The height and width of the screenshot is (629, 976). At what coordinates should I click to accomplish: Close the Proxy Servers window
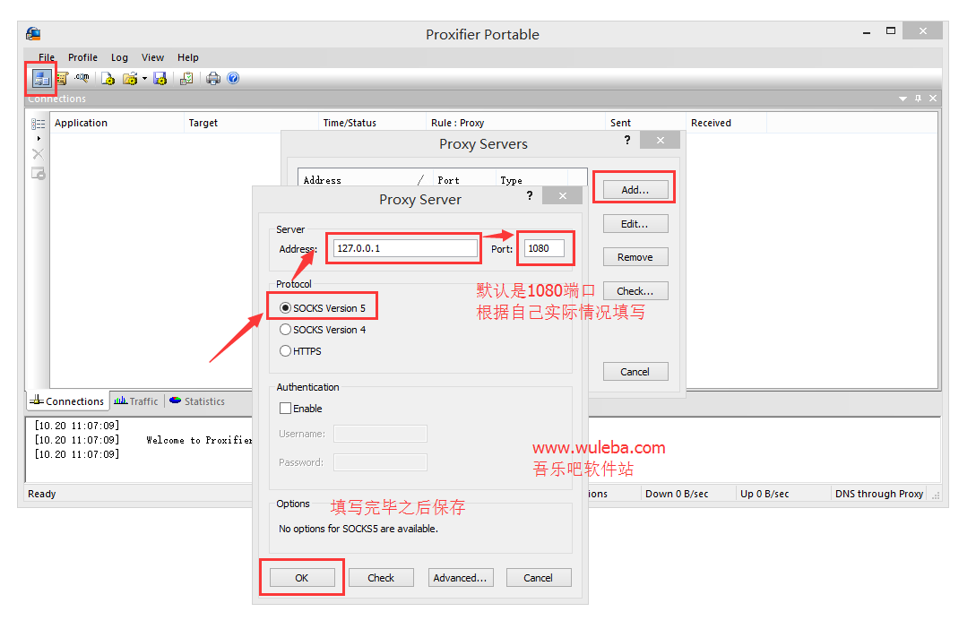(x=661, y=140)
